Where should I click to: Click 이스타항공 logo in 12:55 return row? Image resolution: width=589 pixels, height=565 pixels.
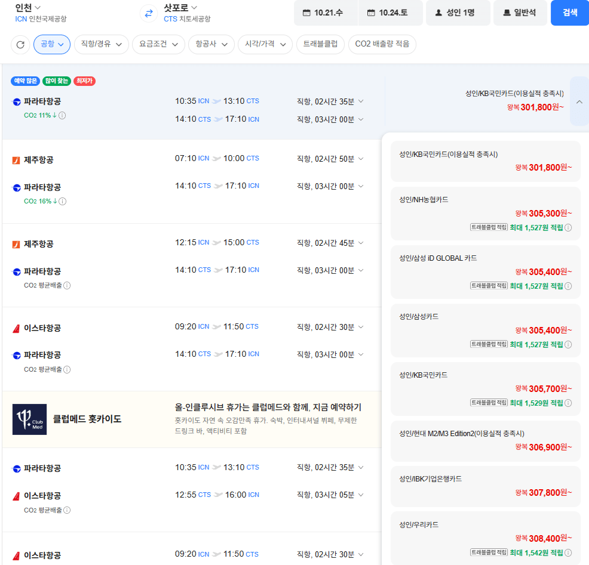click(16, 496)
